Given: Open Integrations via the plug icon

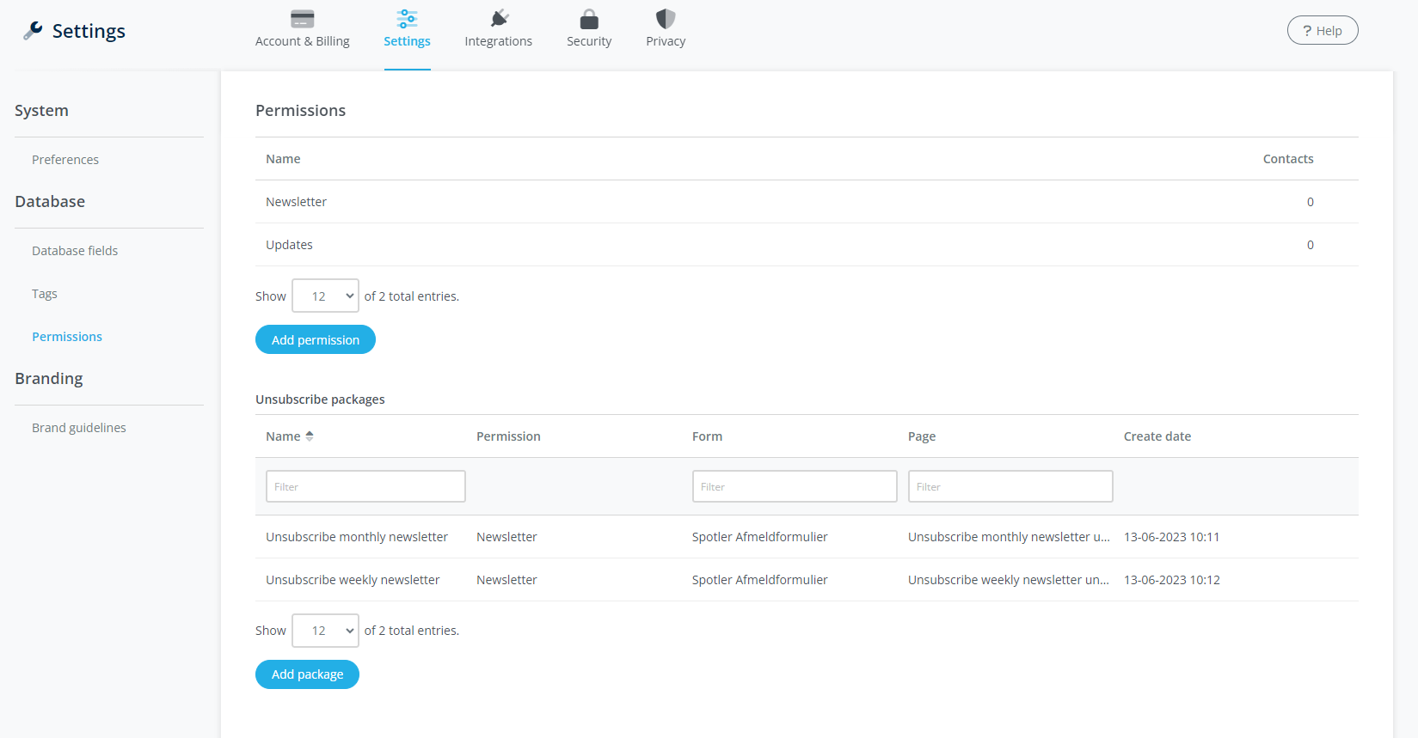Looking at the screenshot, I should (x=499, y=19).
